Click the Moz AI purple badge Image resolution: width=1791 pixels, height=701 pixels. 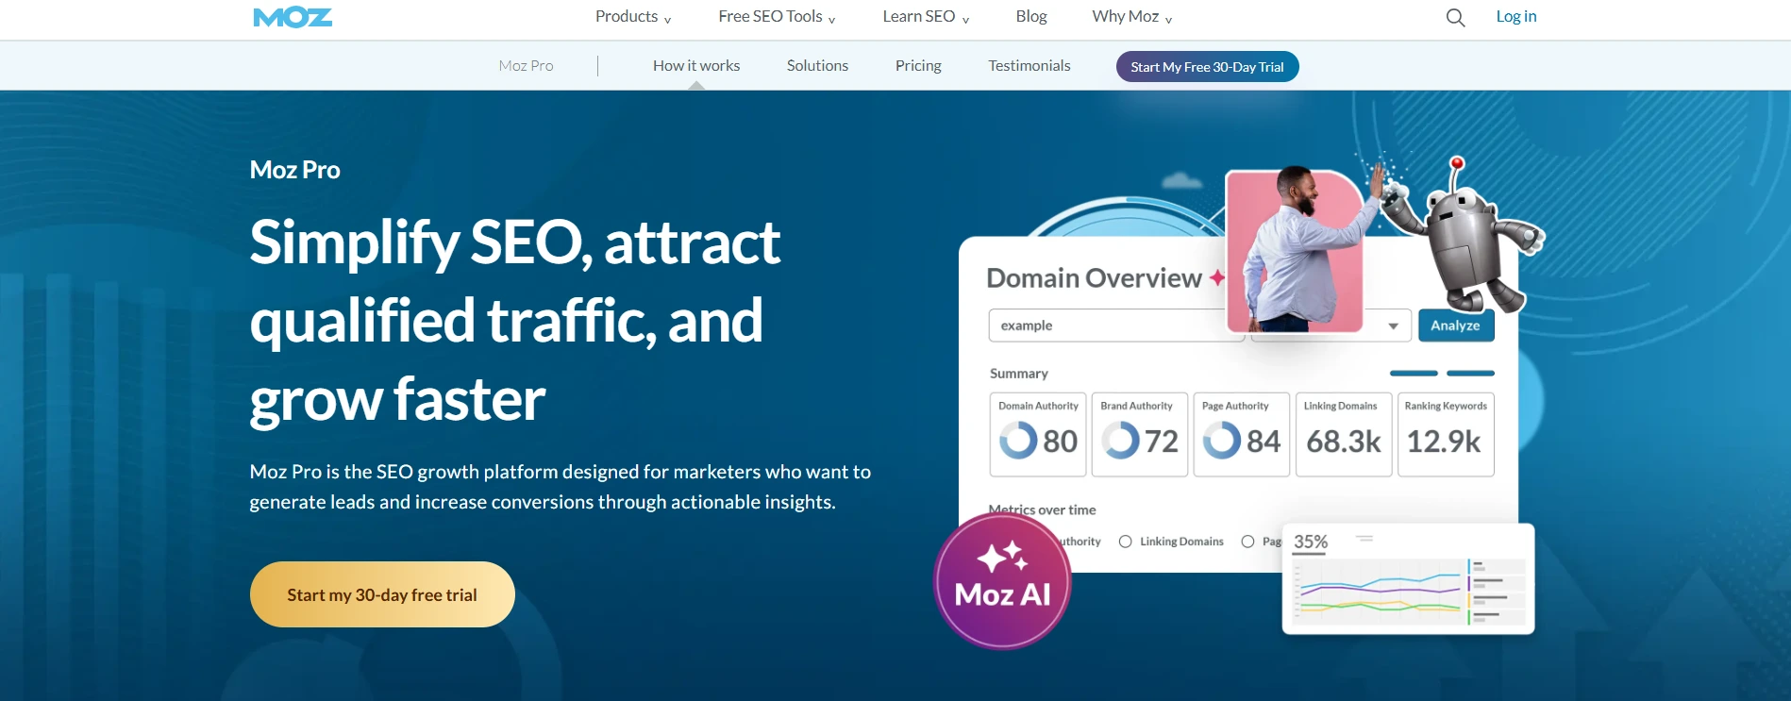pyautogui.click(x=1002, y=581)
